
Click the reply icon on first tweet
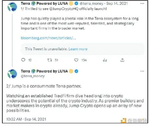tap(23, 60)
